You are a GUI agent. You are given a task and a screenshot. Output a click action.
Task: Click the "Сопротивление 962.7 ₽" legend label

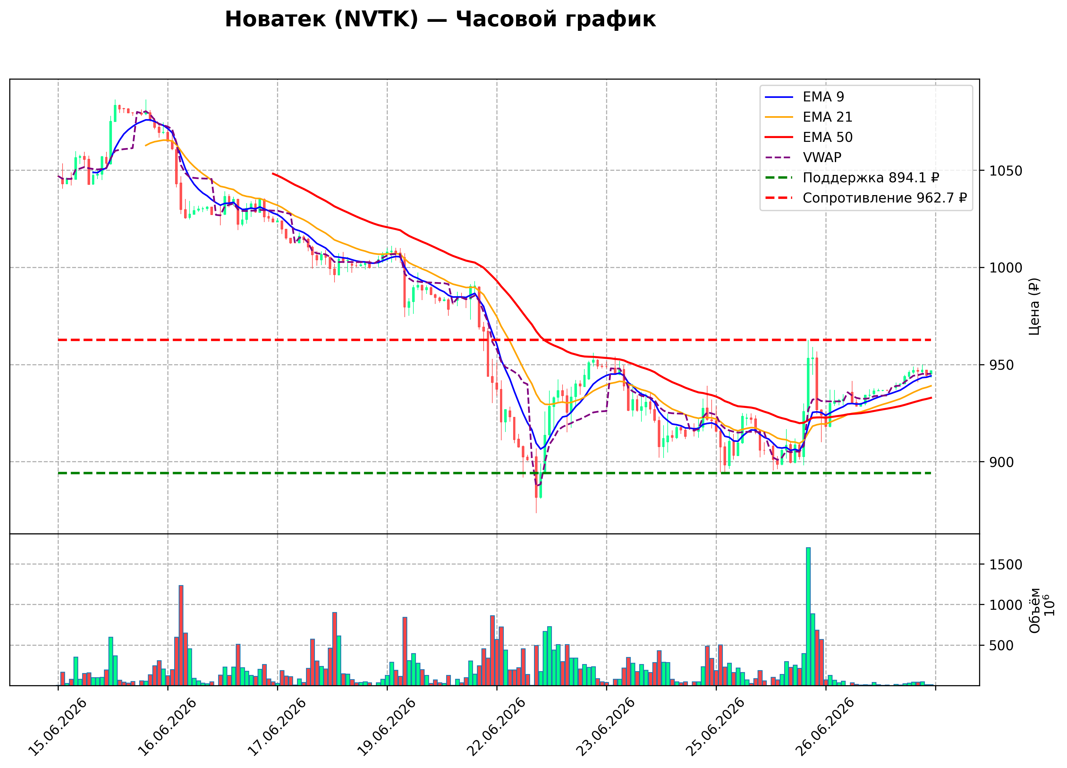click(x=885, y=198)
